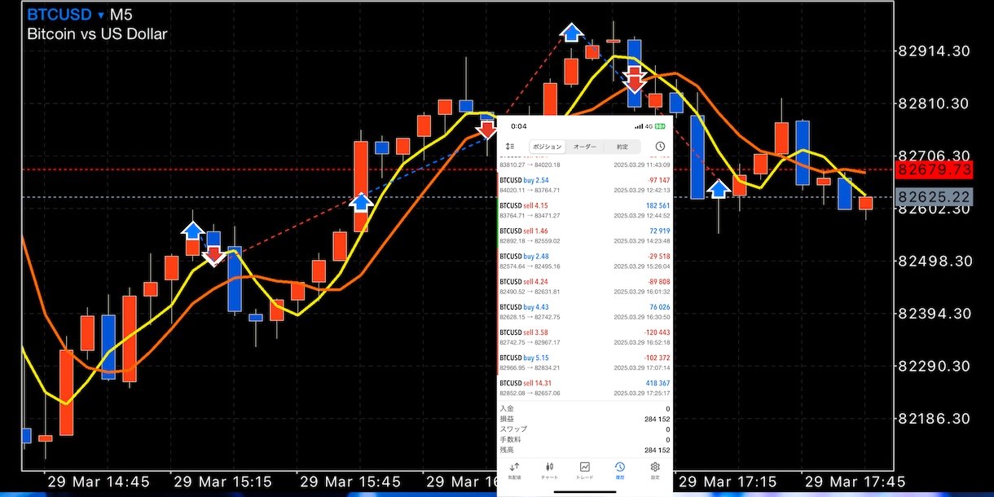Open the 気配値 quotes tab icon
The image size is (994, 497).
[514, 469]
